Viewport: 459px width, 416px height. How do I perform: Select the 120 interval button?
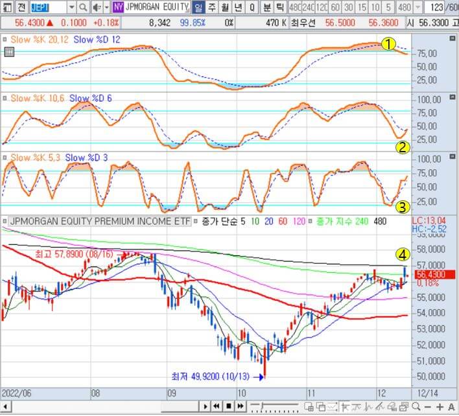[322, 7]
